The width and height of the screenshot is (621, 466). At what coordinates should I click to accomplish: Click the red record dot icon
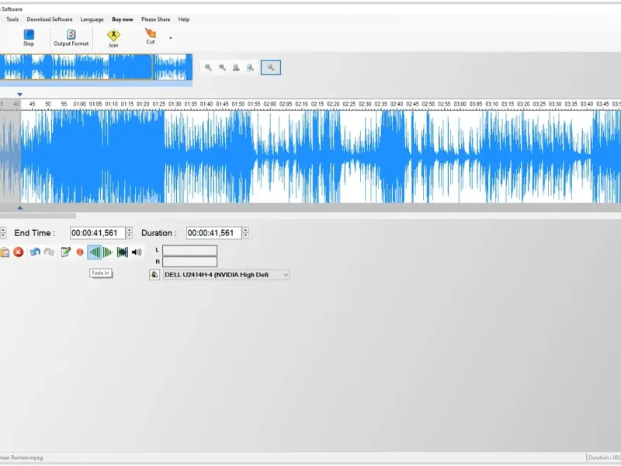tap(80, 252)
